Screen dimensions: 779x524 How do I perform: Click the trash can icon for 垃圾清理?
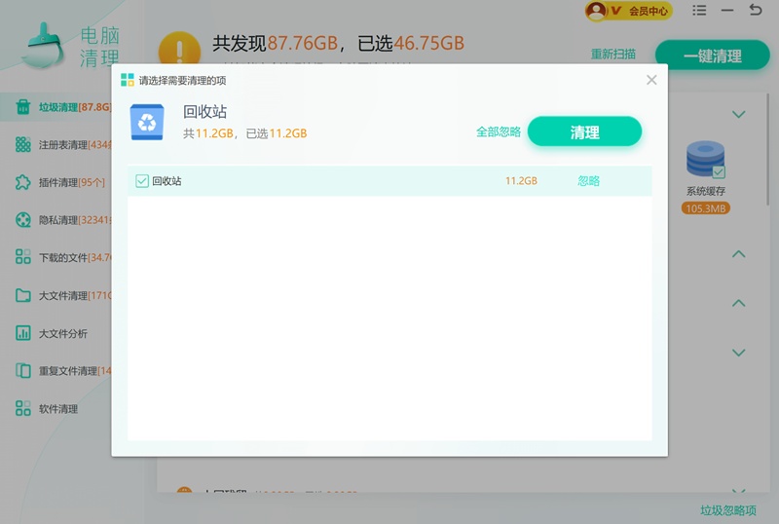point(22,106)
